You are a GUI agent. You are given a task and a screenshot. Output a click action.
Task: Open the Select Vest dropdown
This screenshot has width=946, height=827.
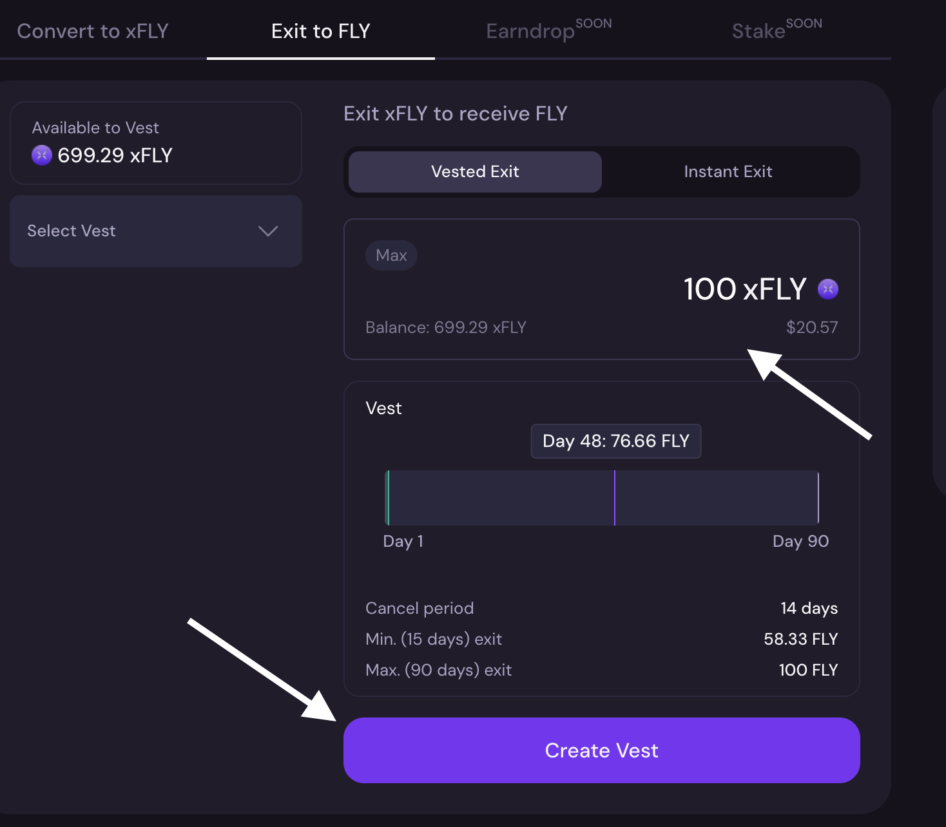(x=155, y=231)
